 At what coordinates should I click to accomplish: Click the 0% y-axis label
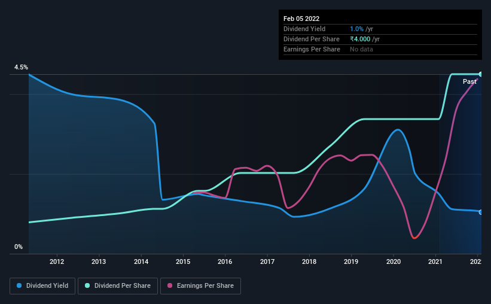[19, 247]
